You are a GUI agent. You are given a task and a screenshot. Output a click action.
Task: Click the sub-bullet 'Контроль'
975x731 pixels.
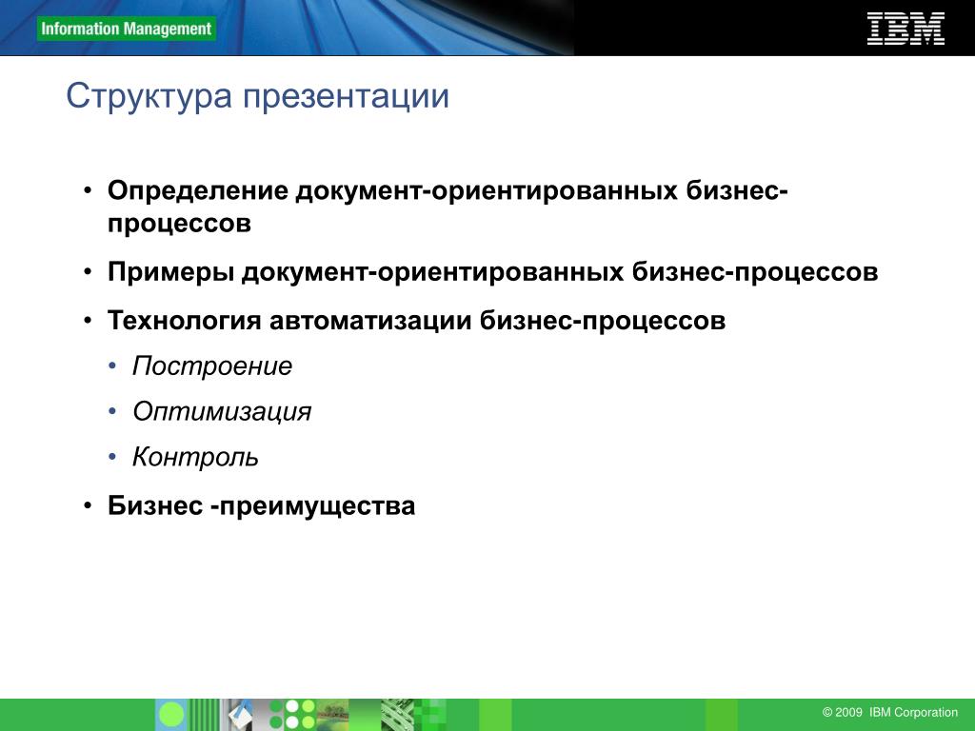click(195, 457)
